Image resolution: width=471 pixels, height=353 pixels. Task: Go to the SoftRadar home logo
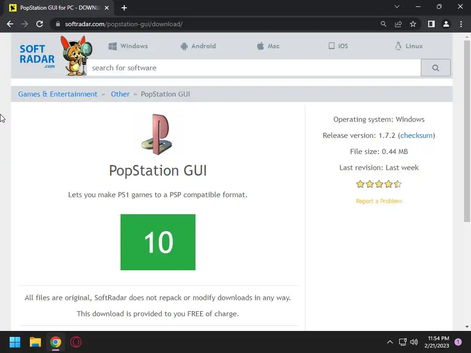coord(37,56)
